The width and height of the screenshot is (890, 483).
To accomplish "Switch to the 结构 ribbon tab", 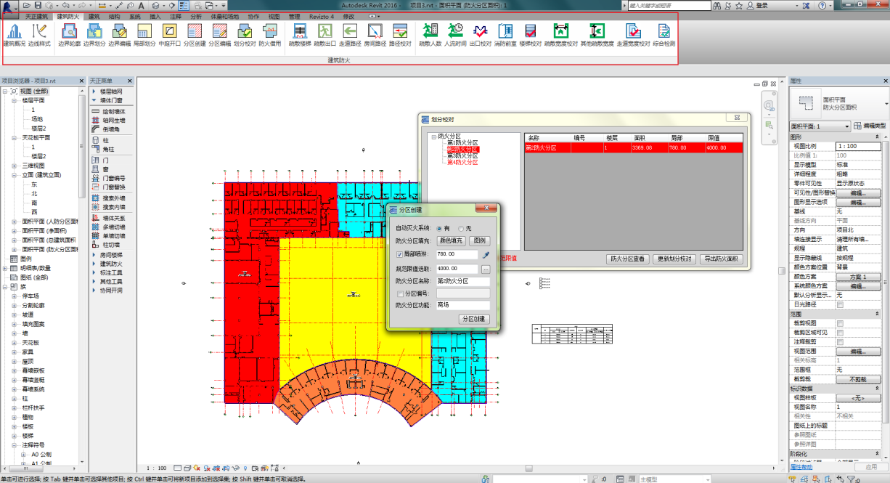I will pos(115,15).
